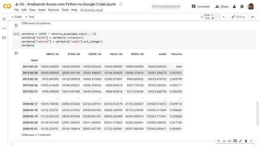Image resolution: width=259 pixels, height=146 pixels.
Task: Edit cell with pencil icon
Action: point(240,141)
